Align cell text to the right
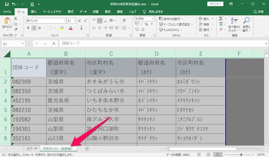This screenshot has width=269, height=157. click(x=105, y=28)
